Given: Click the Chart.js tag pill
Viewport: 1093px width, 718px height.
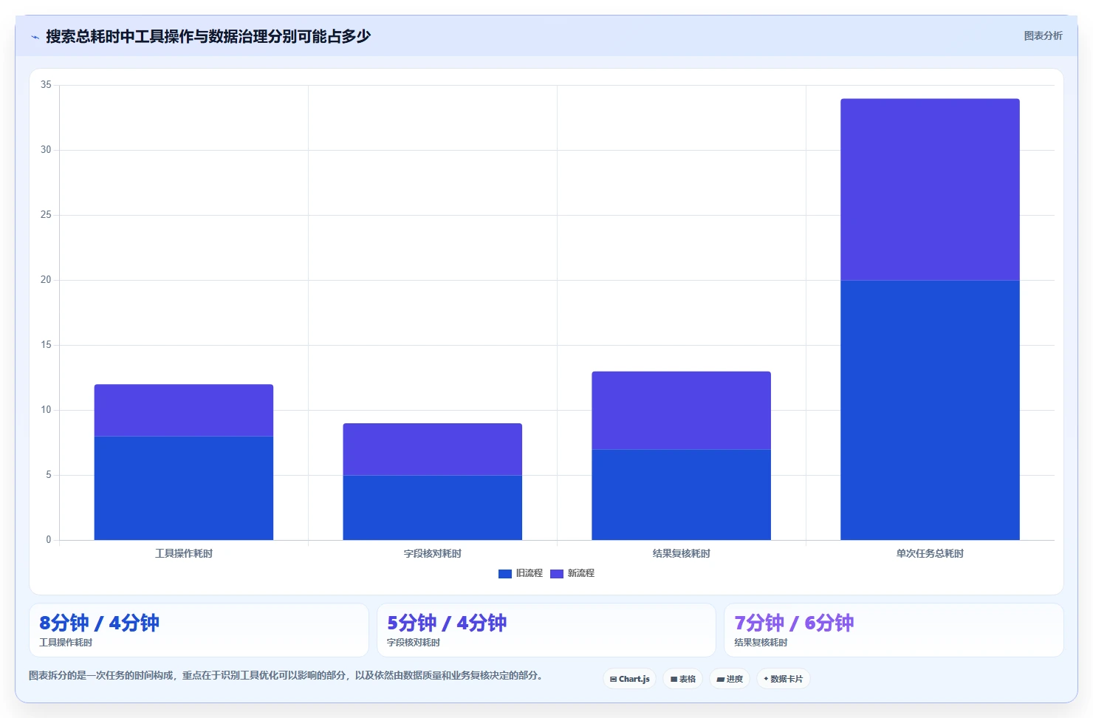Looking at the screenshot, I should [x=630, y=679].
